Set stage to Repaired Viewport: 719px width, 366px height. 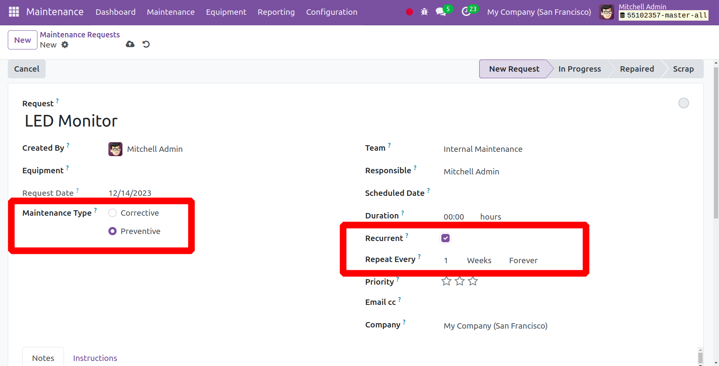pyautogui.click(x=637, y=69)
